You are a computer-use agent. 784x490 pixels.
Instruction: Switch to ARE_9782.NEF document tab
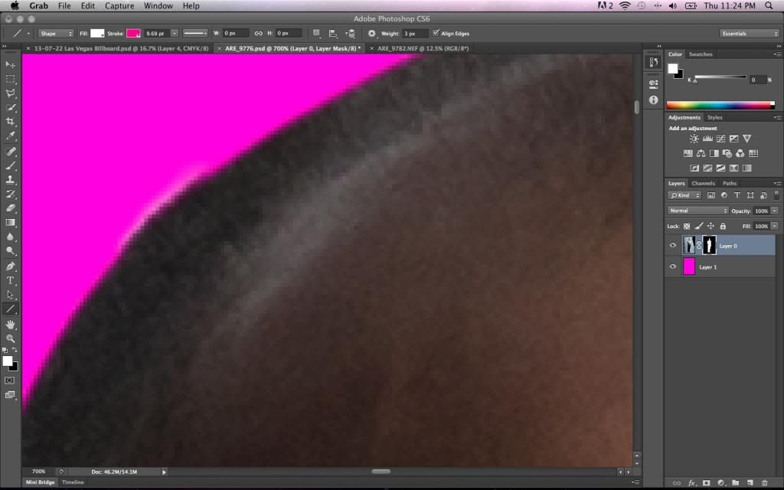[423, 48]
